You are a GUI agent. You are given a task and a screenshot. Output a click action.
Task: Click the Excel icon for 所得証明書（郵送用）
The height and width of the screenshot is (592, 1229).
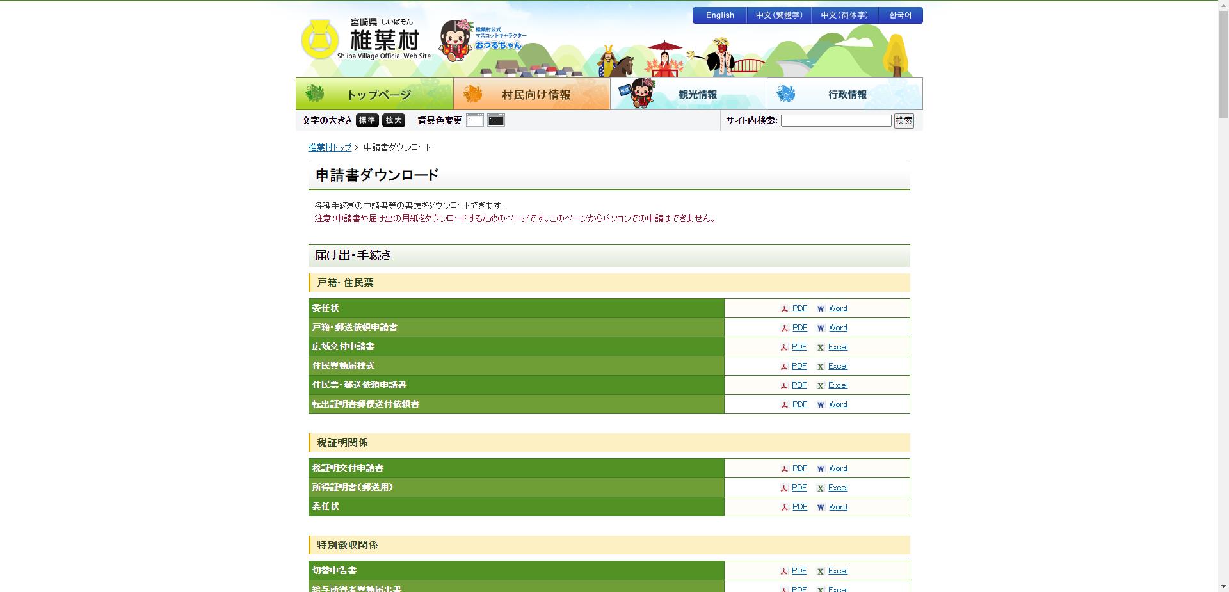(x=821, y=488)
